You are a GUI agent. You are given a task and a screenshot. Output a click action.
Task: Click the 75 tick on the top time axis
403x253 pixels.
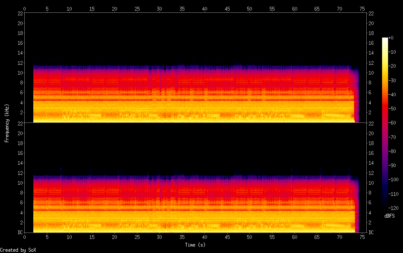362,9
